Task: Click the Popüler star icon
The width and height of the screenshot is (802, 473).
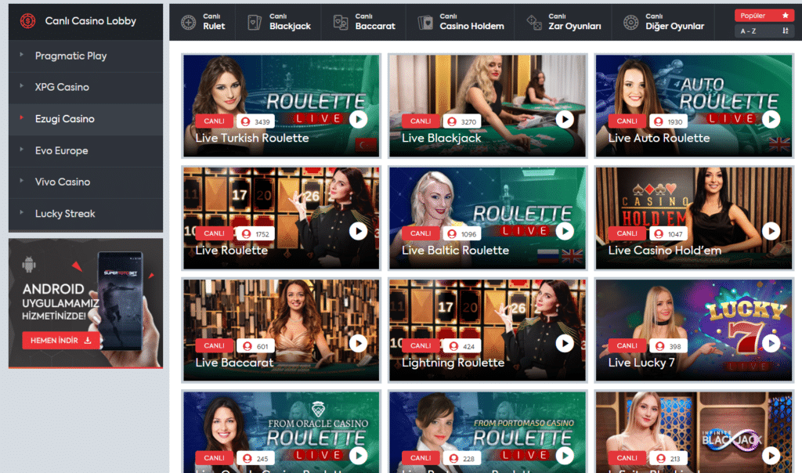Action: click(785, 16)
